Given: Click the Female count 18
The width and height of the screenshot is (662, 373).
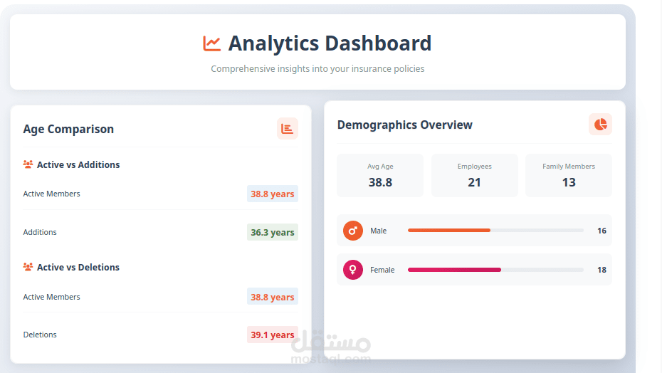Looking at the screenshot, I should click(x=601, y=270).
